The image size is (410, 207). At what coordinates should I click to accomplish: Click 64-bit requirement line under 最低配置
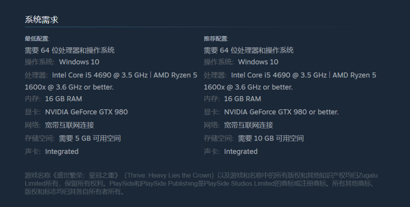(70, 50)
